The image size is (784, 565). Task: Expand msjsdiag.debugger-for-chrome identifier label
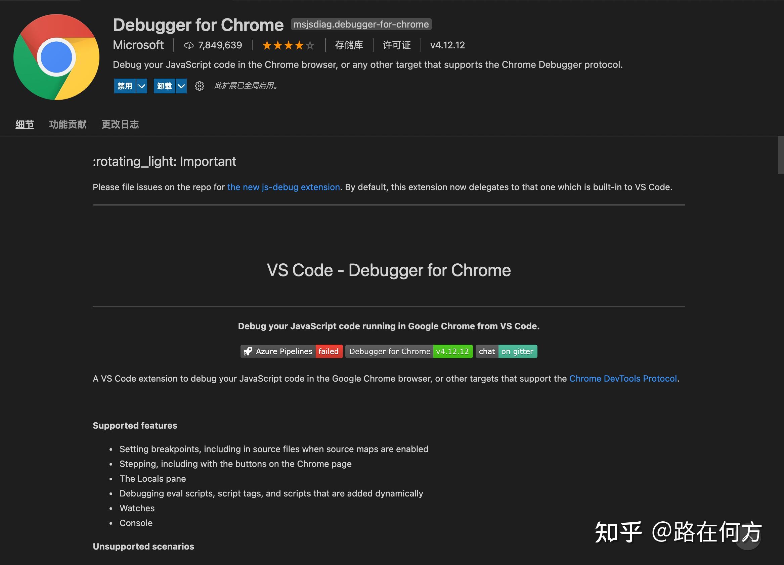361,24
